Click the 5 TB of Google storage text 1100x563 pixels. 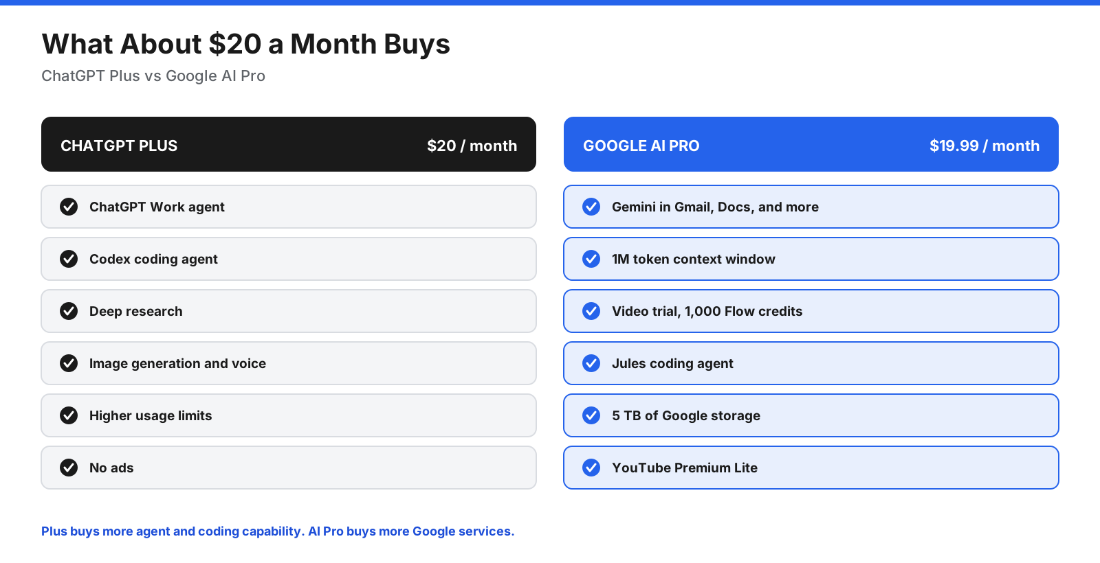pos(686,415)
